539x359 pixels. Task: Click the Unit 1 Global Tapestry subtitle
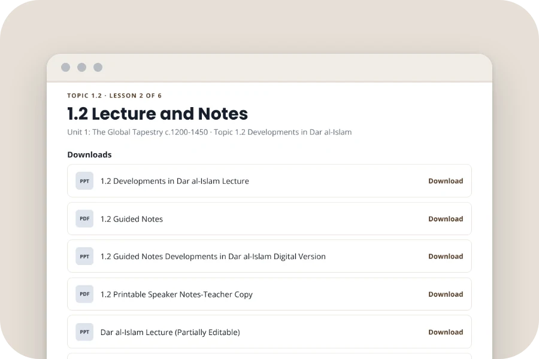click(x=210, y=132)
